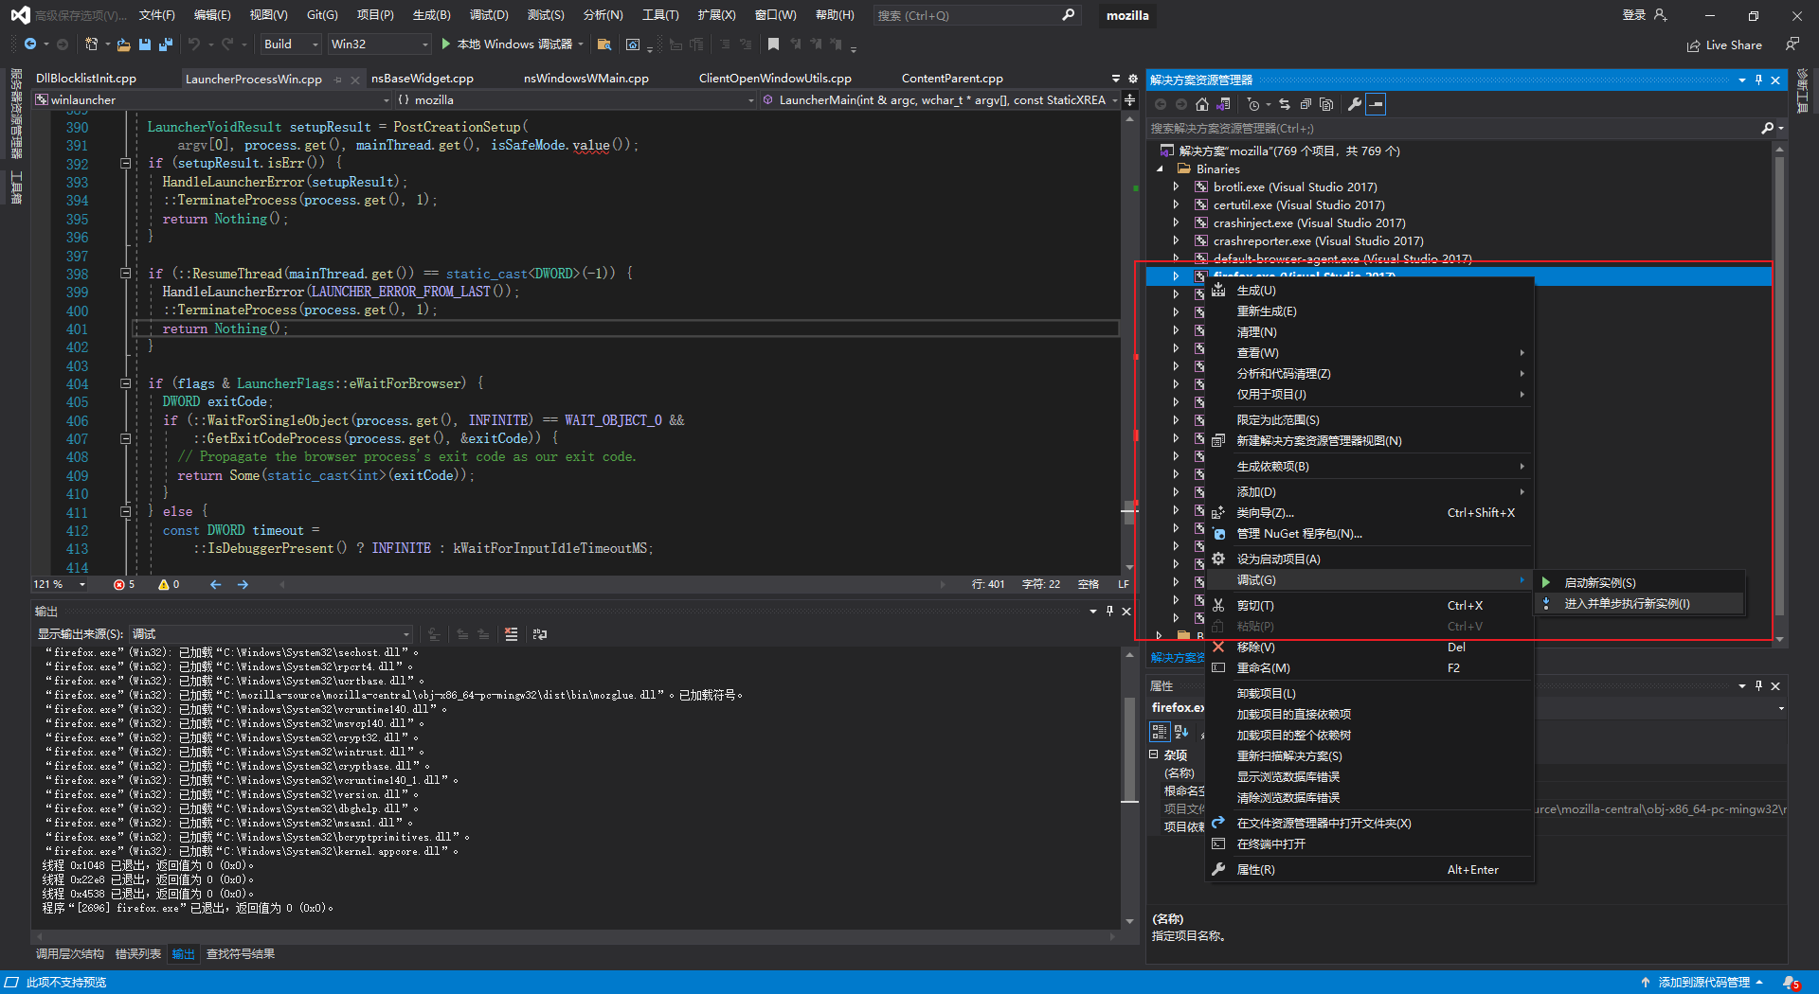Collapse line 392 if-block in editor
Viewport: 1819px width, 994px height.
pos(125,163)
